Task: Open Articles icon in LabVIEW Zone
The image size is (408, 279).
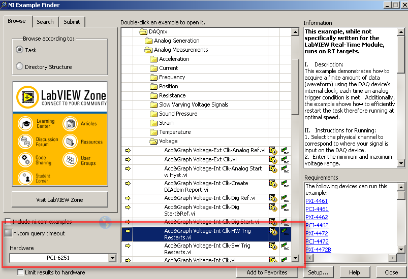Action: click(70, 124)
